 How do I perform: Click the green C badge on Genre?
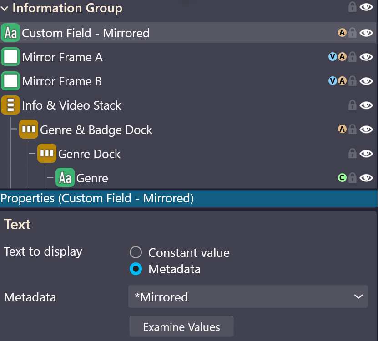click(342, 178)
